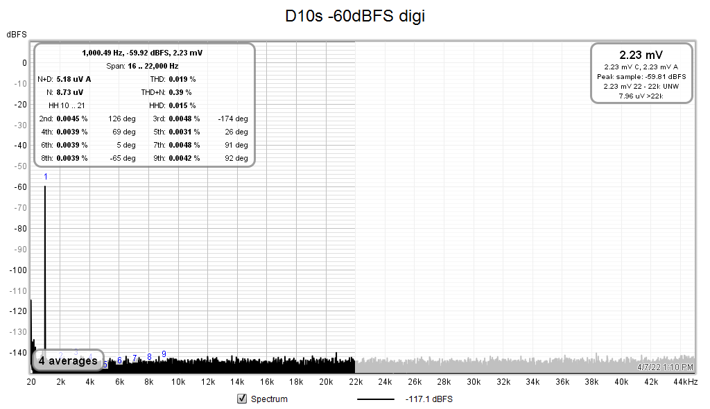Click the dBFS y-axis unit label
The width and height of the screenshot is (710, 409).
[x=17, y=35]
